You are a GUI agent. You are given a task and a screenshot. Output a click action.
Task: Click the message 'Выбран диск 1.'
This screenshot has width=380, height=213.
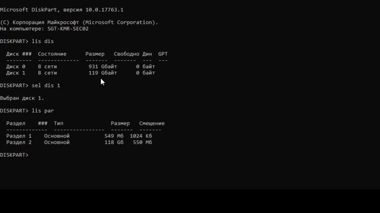(x=22, y=98)
